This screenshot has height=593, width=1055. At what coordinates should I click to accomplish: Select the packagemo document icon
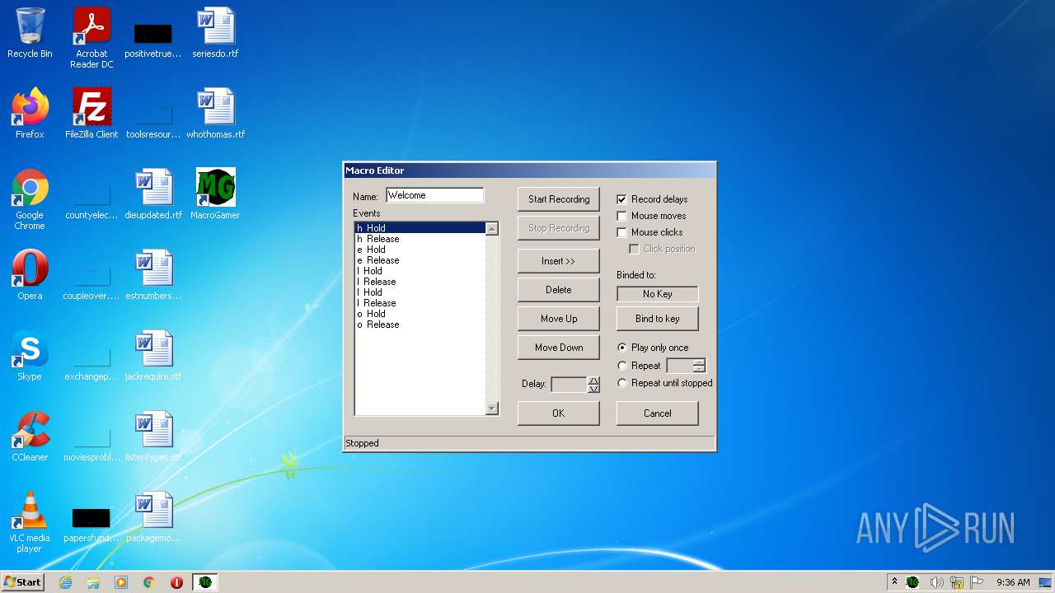[153, 517]
